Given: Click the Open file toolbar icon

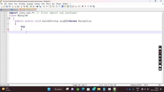Looking at the screenshot, I should click(x=4, y=6).
